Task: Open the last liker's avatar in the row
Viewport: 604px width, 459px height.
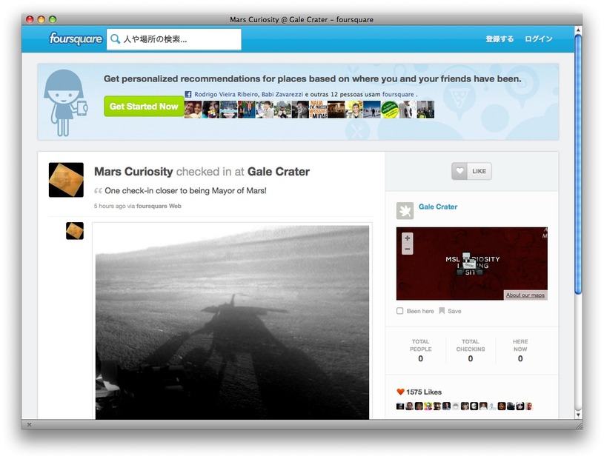Action: point(529,406)
